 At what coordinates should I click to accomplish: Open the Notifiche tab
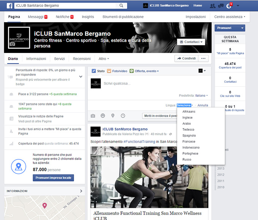tap(64, 17)
